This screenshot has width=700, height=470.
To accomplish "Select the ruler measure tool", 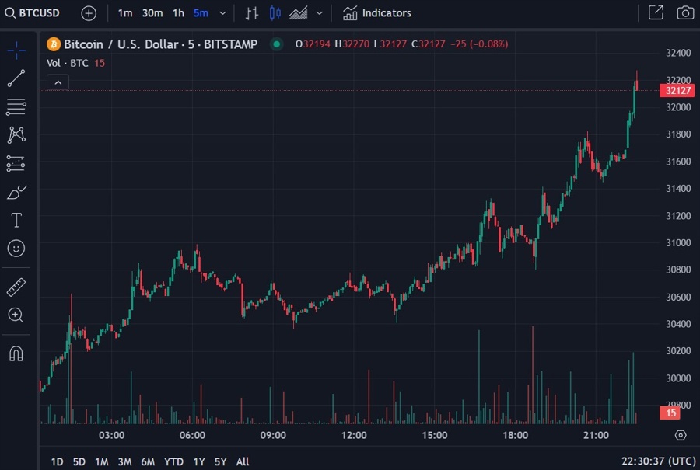I will point(16,287).
